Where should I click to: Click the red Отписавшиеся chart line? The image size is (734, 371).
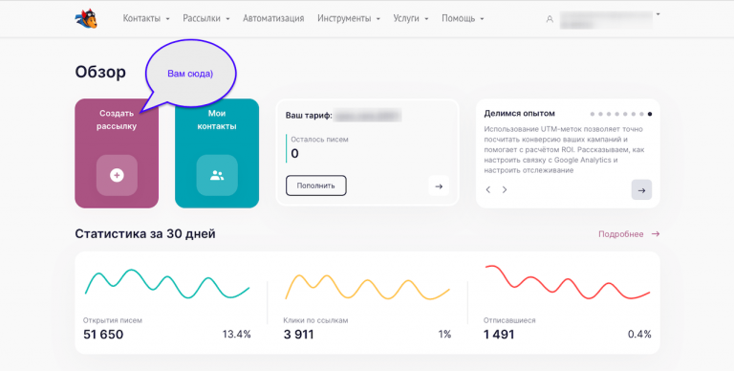click(x=568, y=282)
